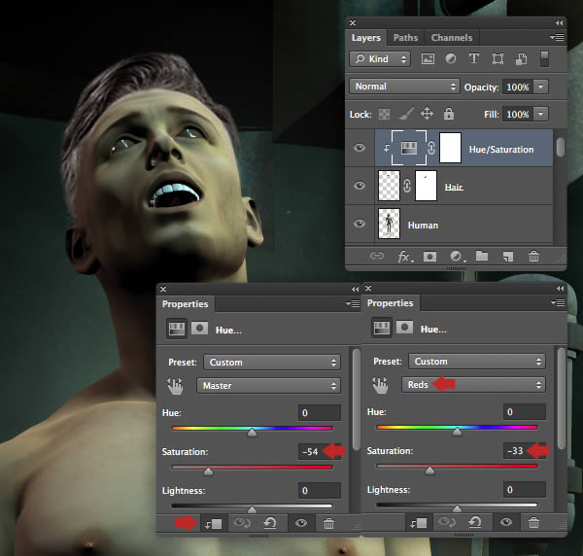
Task: Open the Master channel dropdown
Action: point(268,386)
